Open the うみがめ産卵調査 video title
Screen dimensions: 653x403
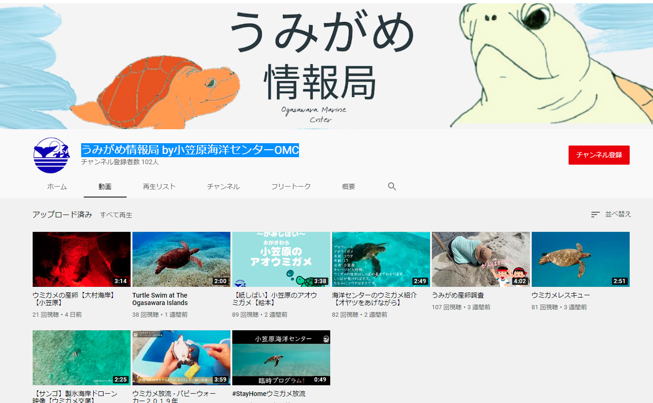[458, 295]
